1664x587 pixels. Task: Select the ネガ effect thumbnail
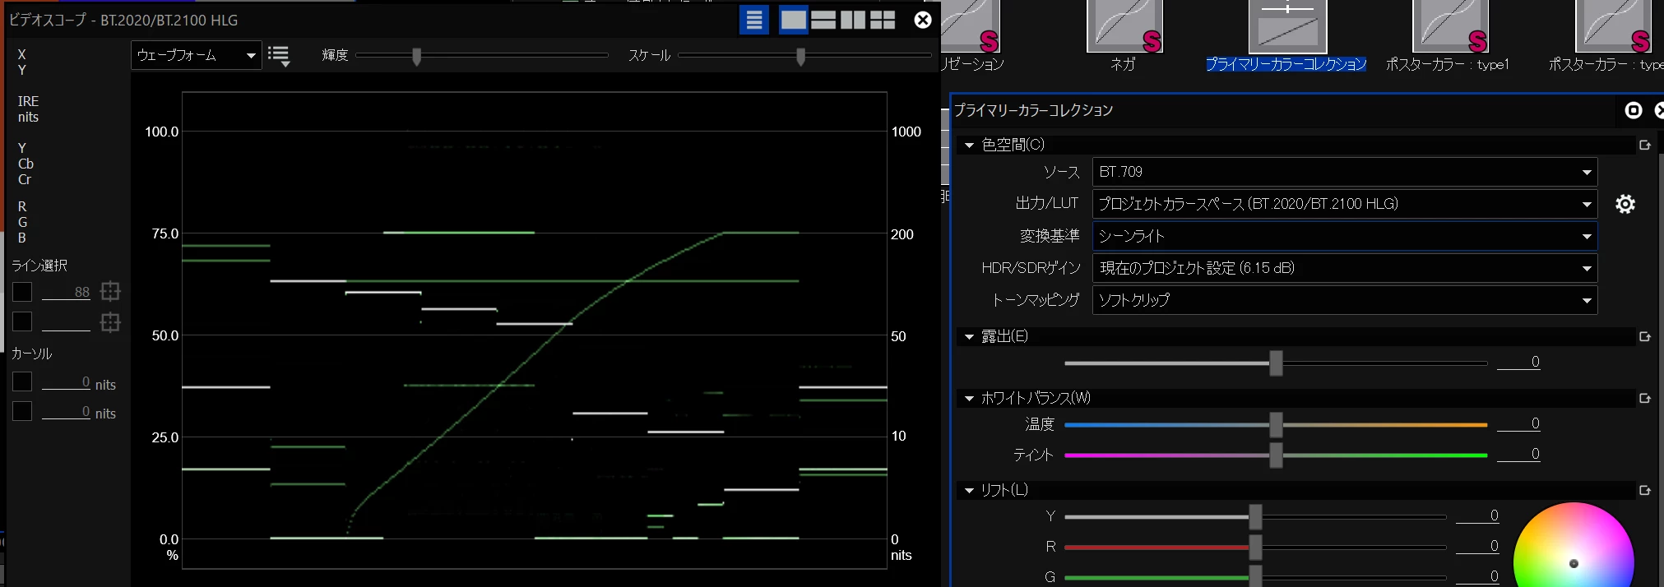click(x=1124, y=26)
